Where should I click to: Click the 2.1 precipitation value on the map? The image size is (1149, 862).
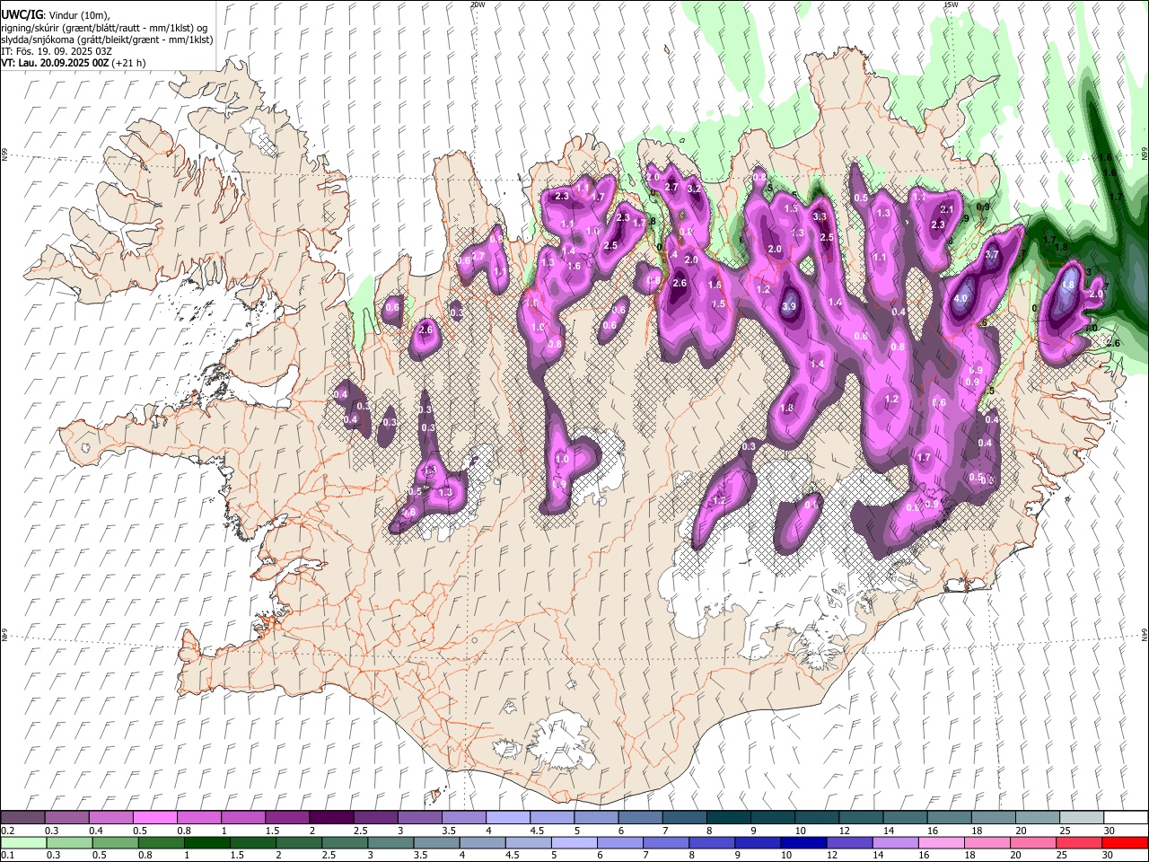click(947, 209)
